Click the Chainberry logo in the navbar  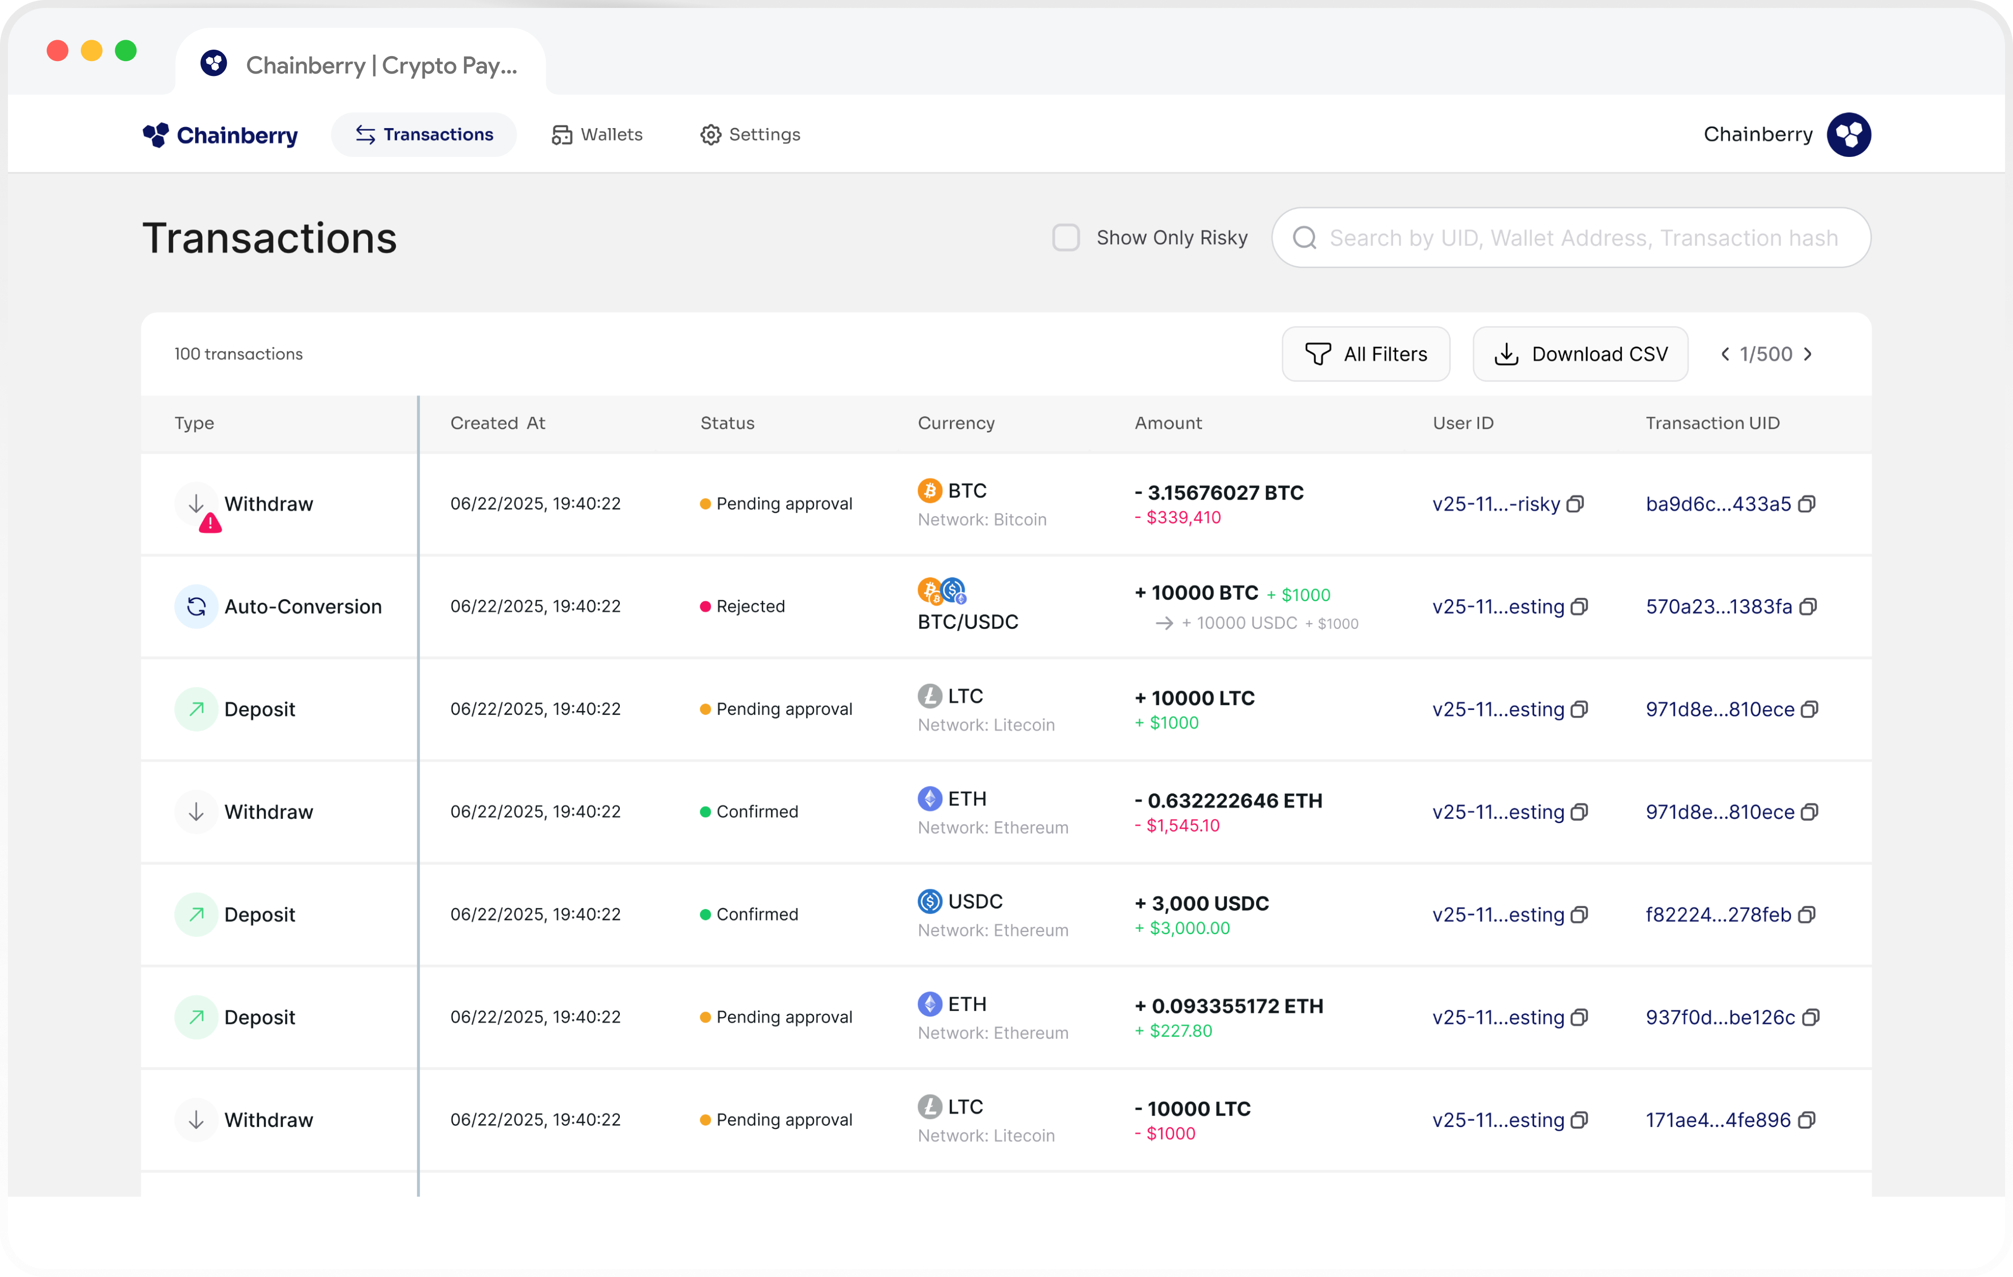tap(221, 135)
